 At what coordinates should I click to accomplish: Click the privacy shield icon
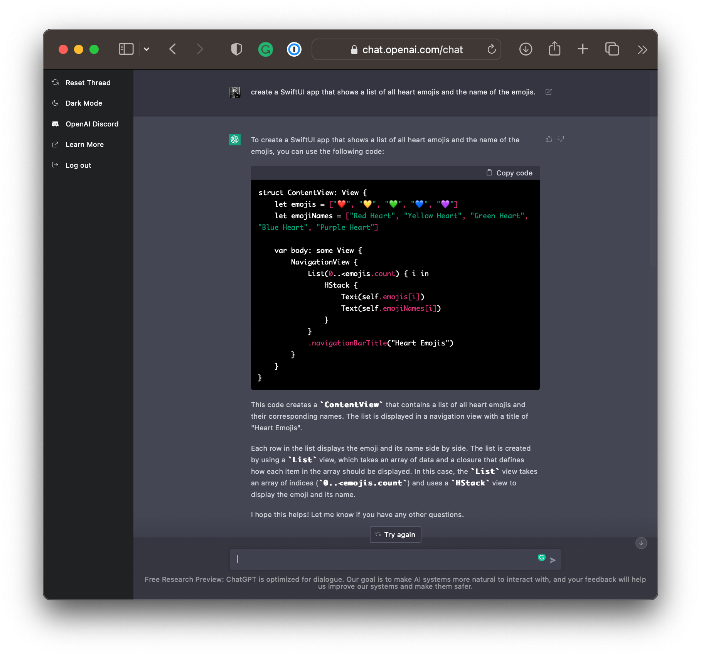236,49
